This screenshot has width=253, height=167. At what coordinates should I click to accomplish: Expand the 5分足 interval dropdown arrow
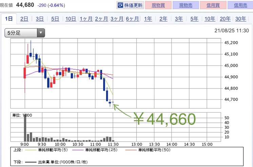41,33
